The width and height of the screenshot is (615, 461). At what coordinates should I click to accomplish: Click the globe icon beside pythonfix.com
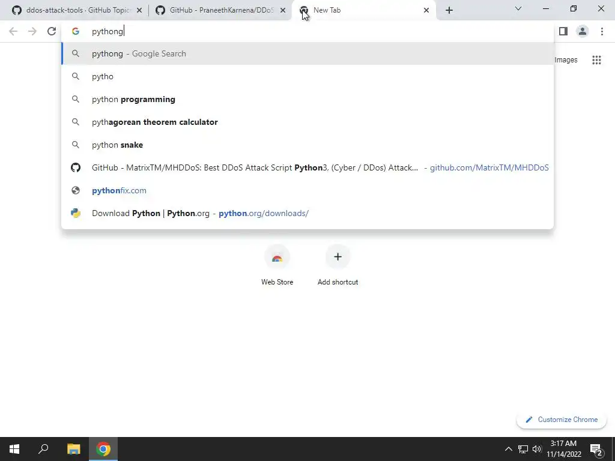pos(76,190)
